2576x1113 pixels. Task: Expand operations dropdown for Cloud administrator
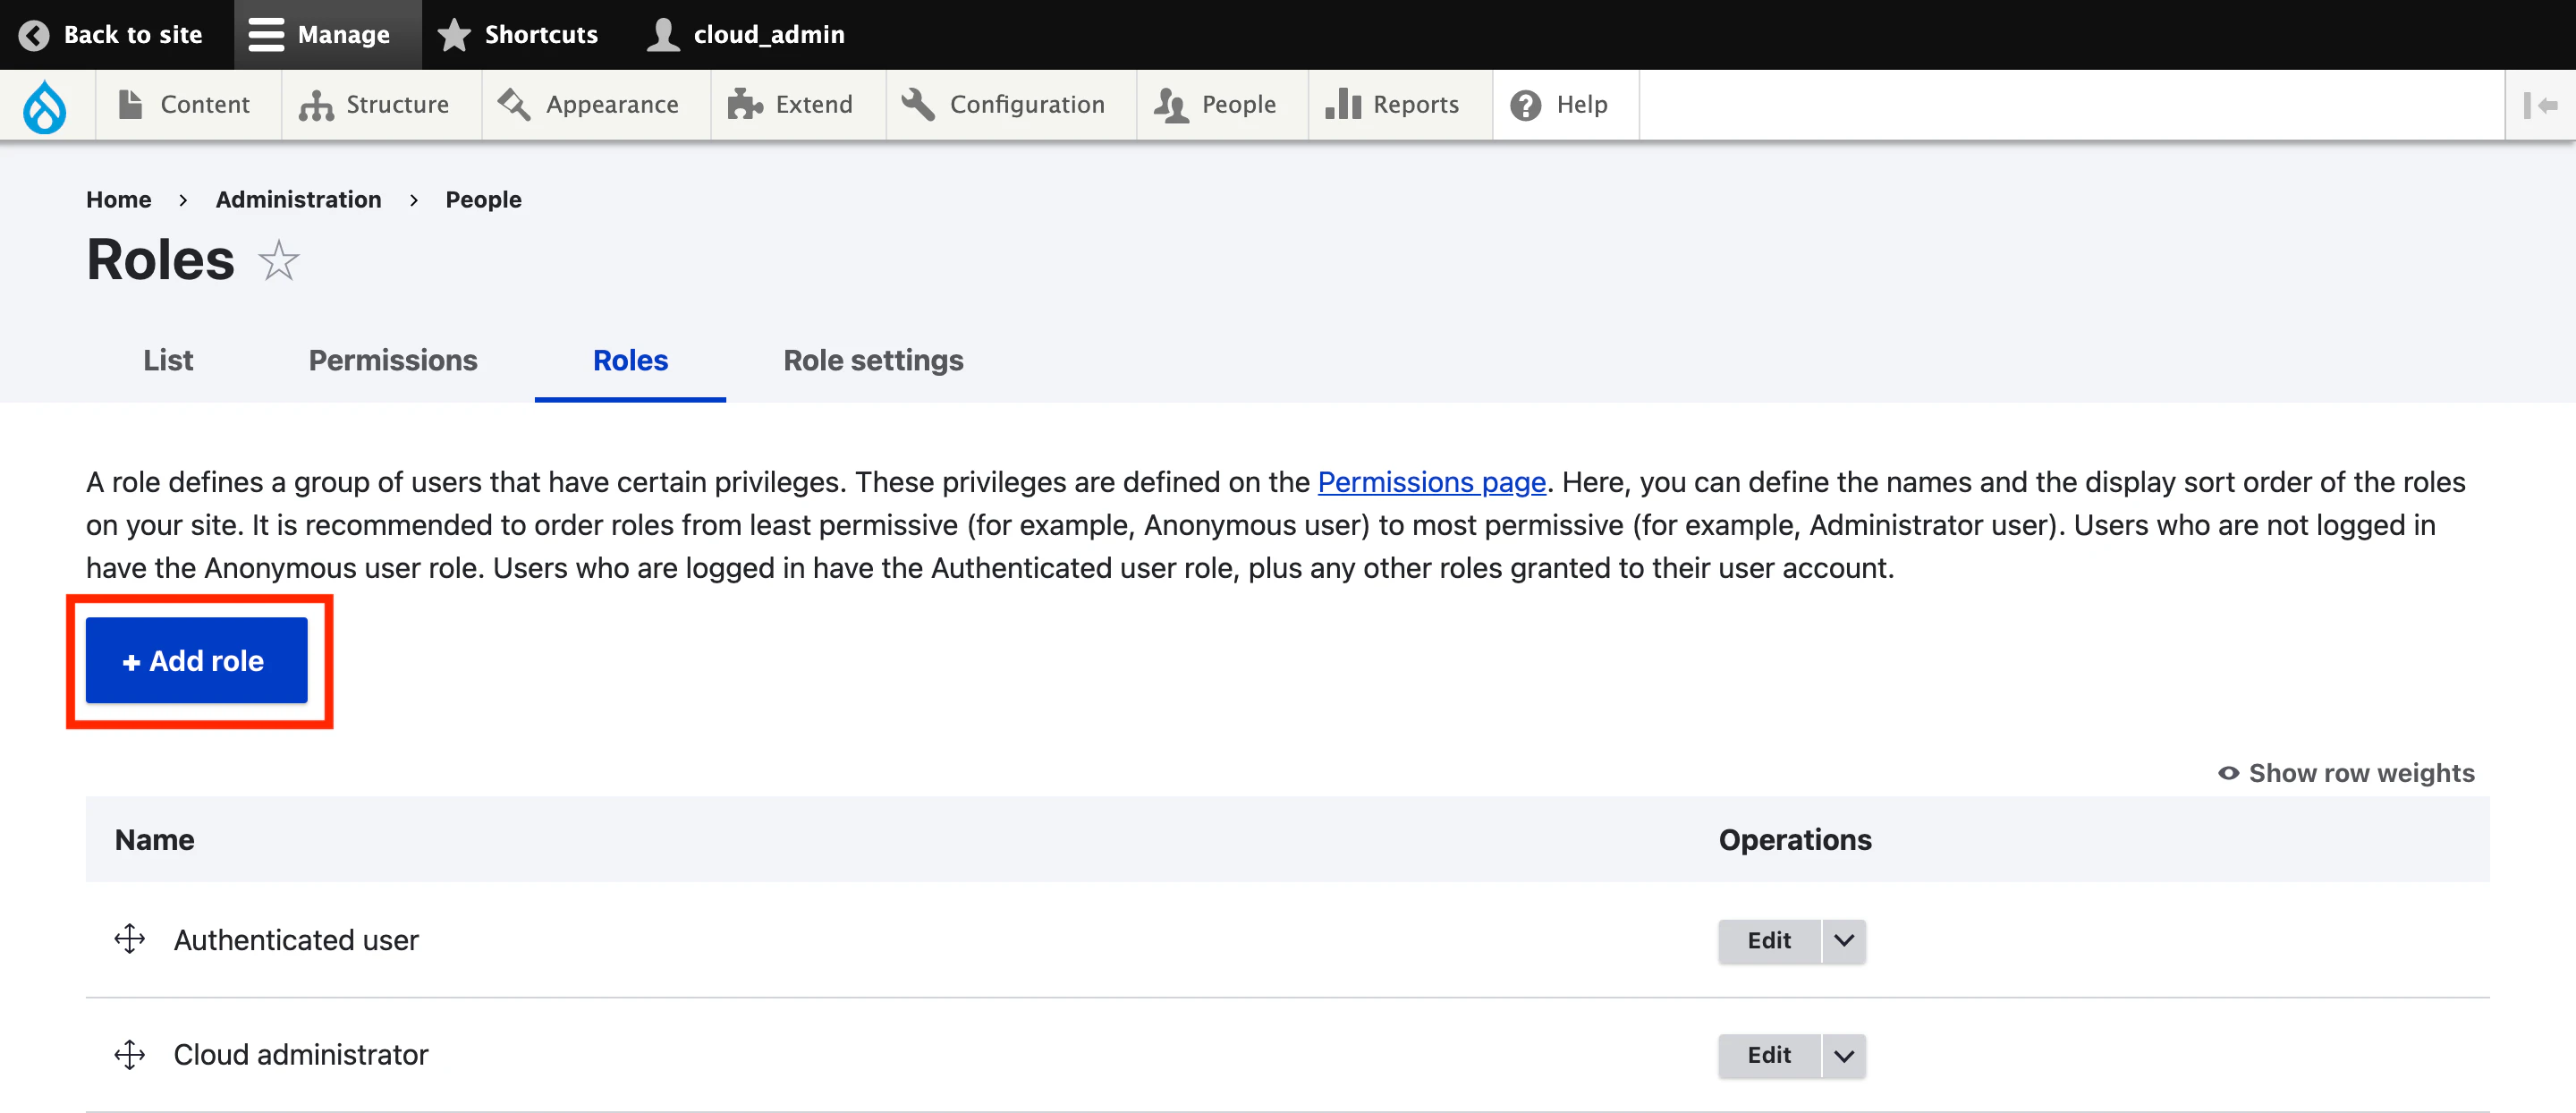[x=1844, y=1055]
